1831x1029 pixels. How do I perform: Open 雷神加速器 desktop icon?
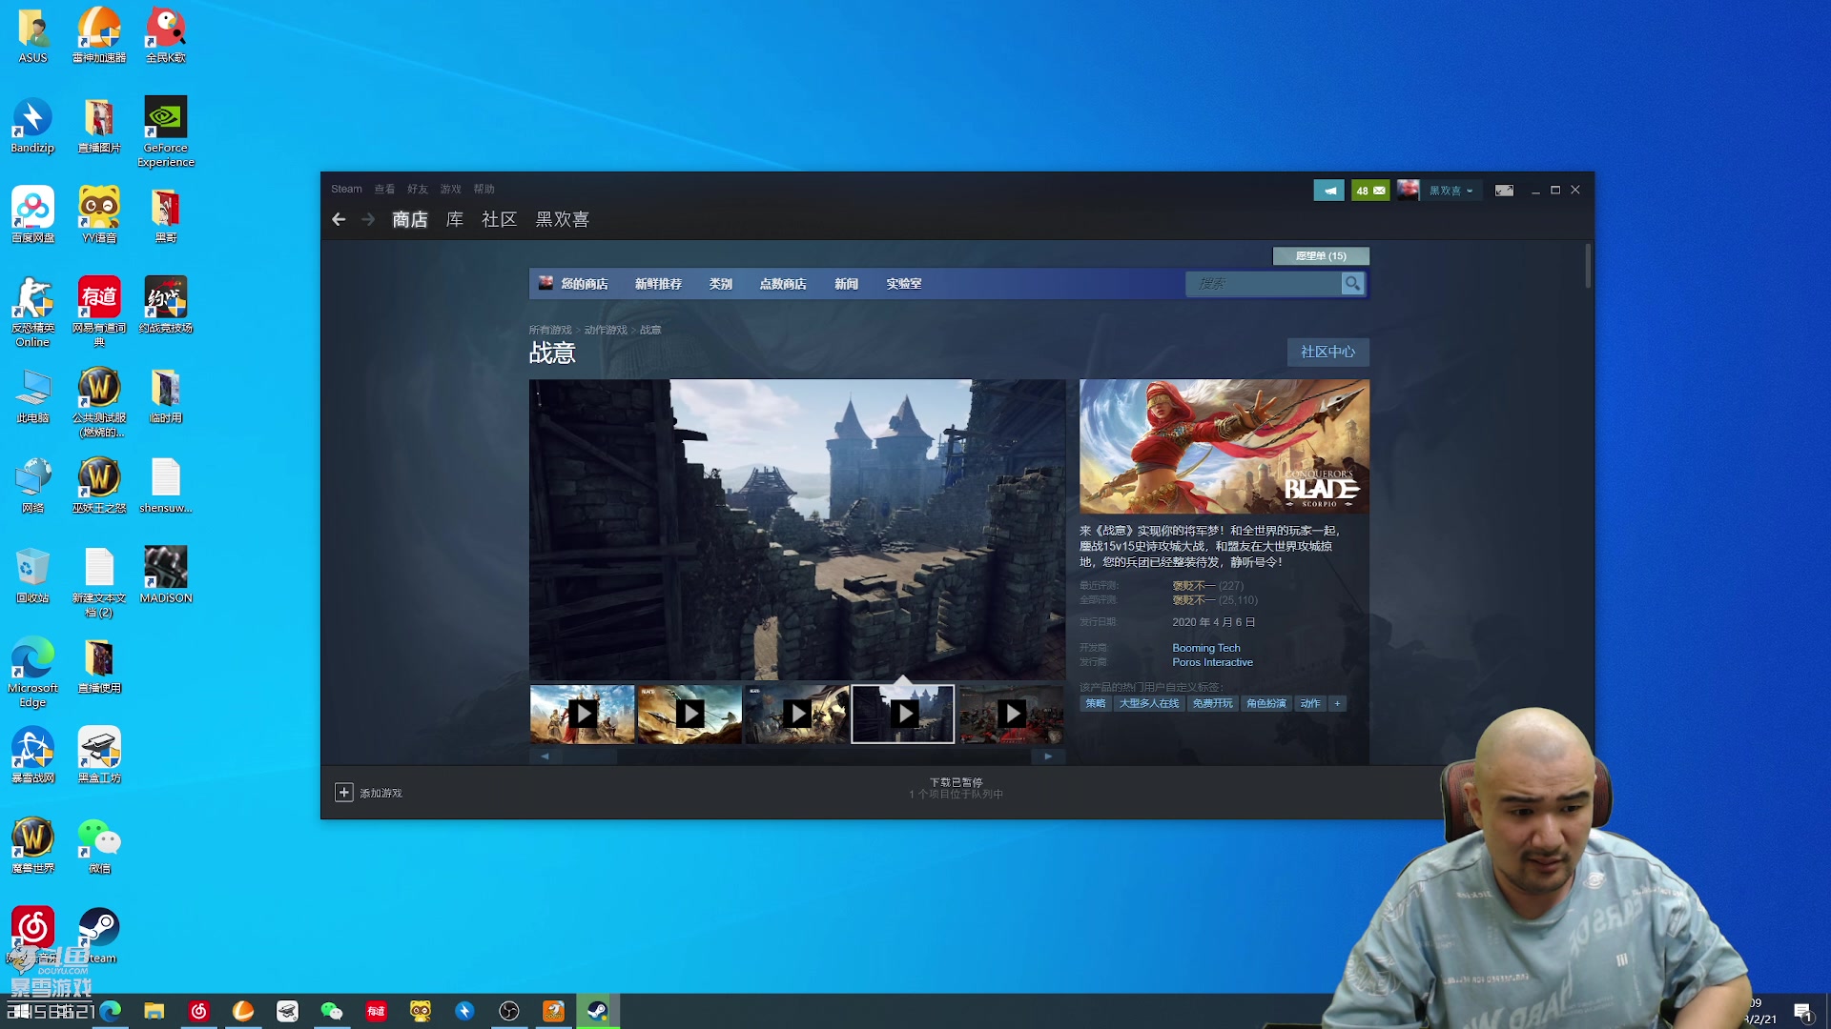99,35
